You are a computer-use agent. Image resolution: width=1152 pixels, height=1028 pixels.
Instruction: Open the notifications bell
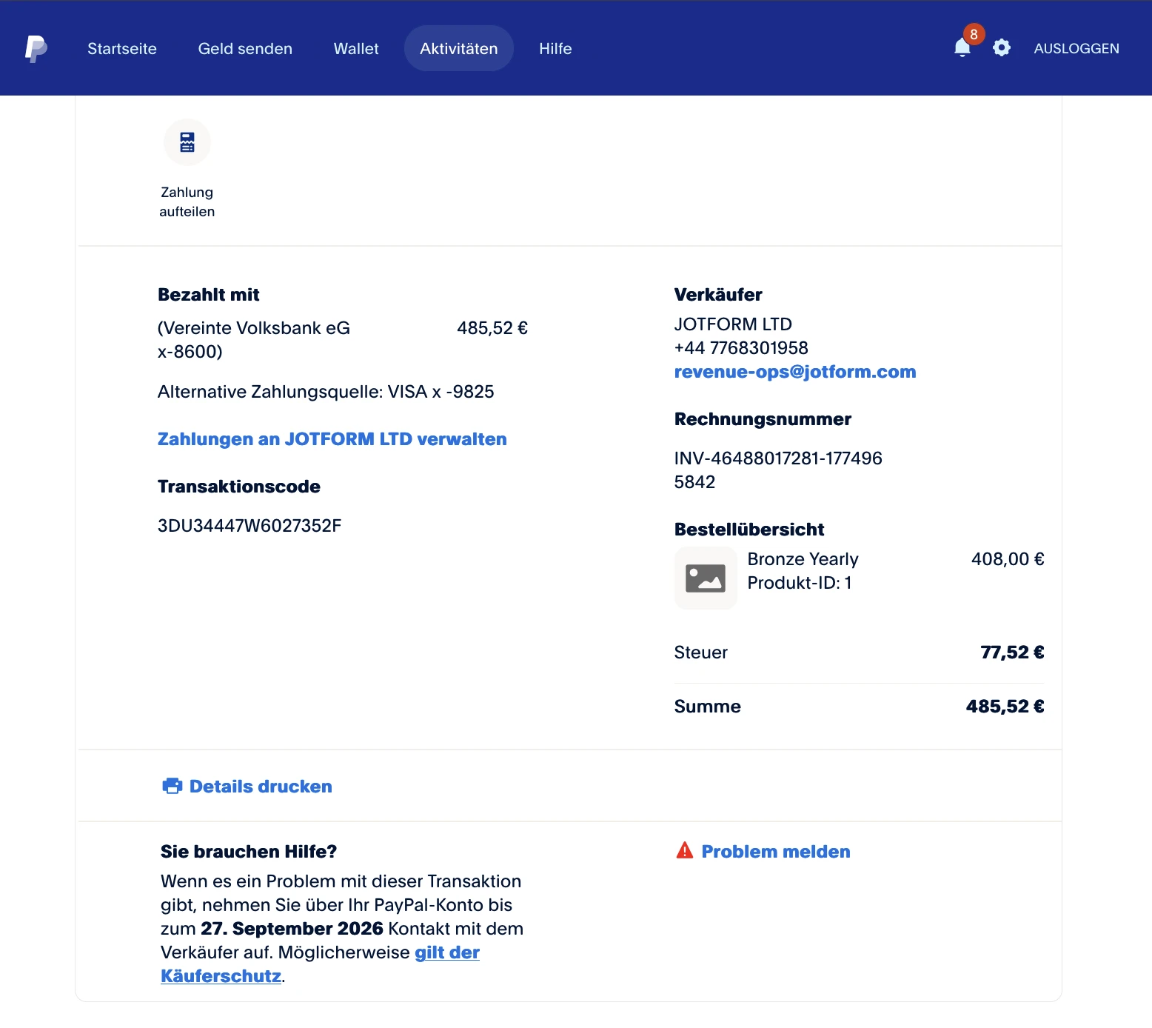[x=962, y=48]
